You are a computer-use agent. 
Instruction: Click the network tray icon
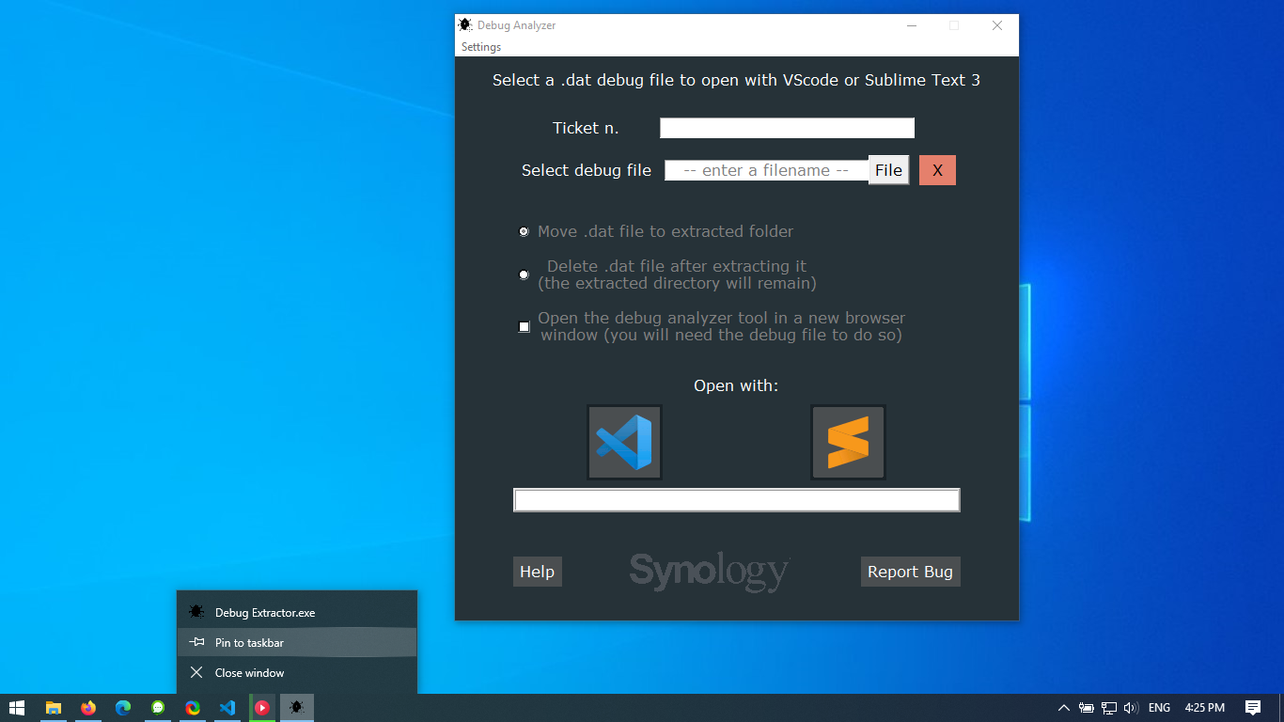point(1109,708)
